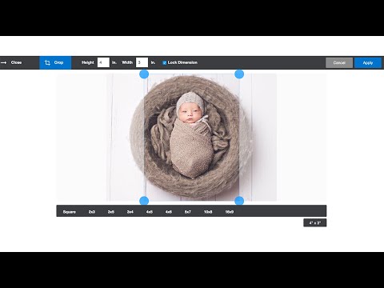Apply the crop

[x=368, y=63]
